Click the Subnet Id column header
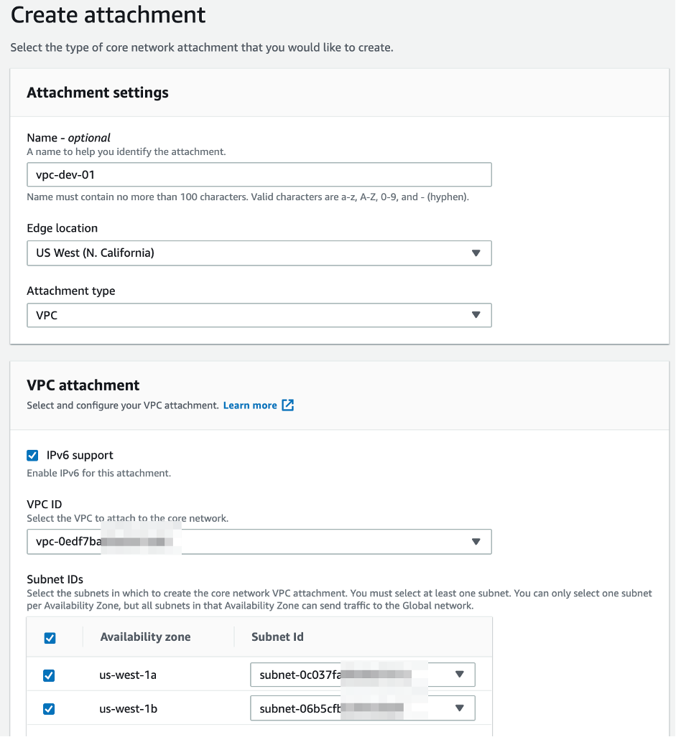The image size is (676, 737). 277,637
